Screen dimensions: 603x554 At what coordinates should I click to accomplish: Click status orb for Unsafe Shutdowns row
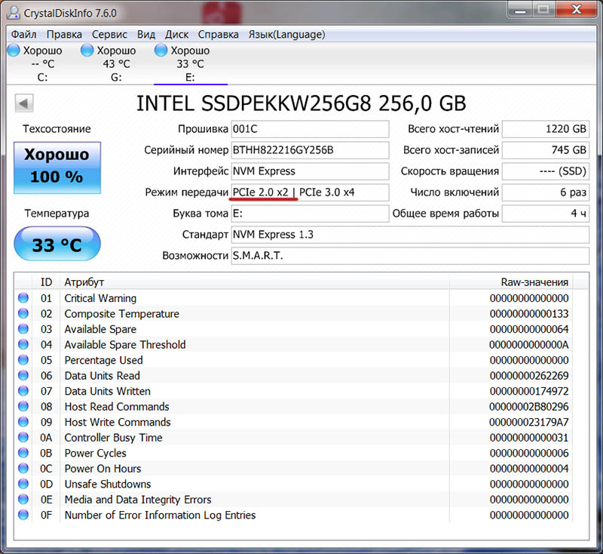pos(23,484)
